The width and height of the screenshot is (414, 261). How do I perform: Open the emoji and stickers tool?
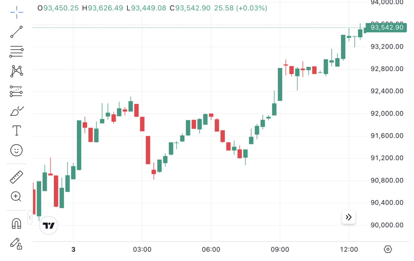click(17, 150)
